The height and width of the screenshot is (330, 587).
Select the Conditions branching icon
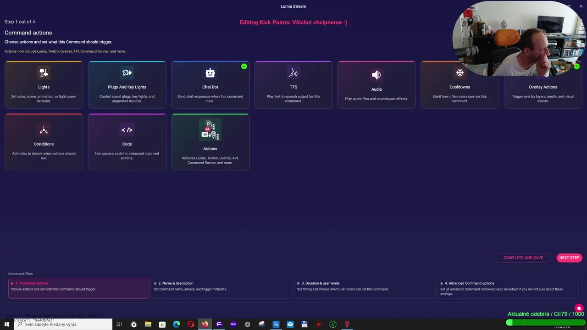tap(44, 130)
